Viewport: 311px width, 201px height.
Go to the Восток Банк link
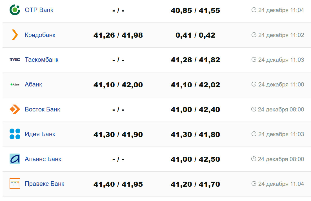pos(42,109)
